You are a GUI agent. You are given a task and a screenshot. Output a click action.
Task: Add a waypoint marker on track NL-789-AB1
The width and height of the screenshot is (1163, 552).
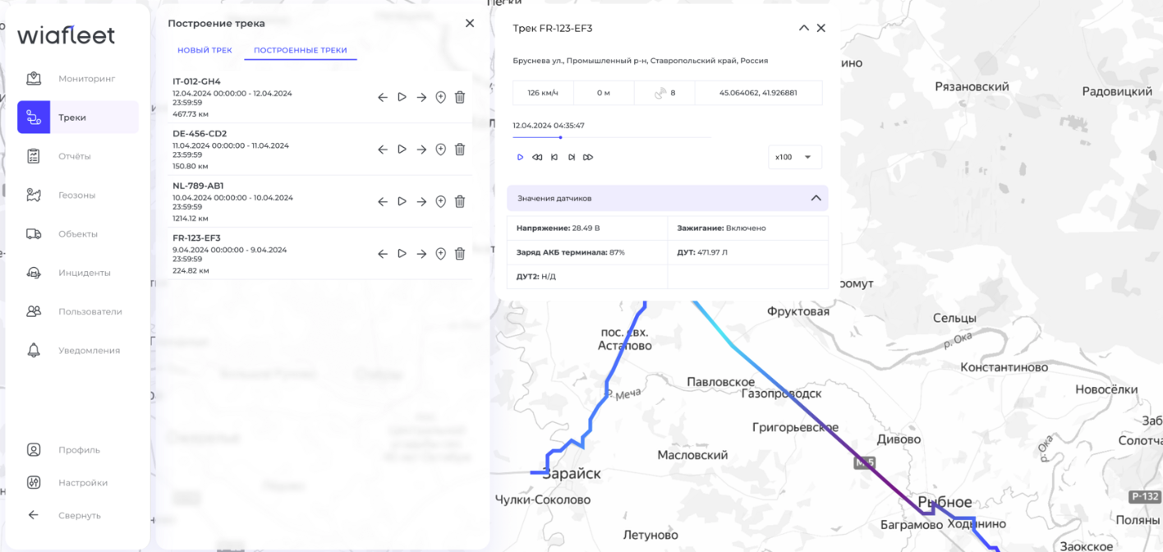pos(440,201)
